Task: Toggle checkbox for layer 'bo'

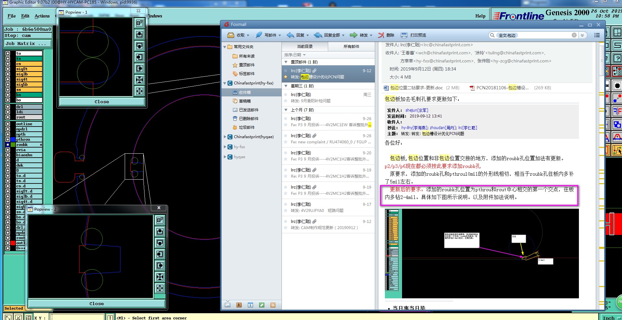Action: (8, 100)
